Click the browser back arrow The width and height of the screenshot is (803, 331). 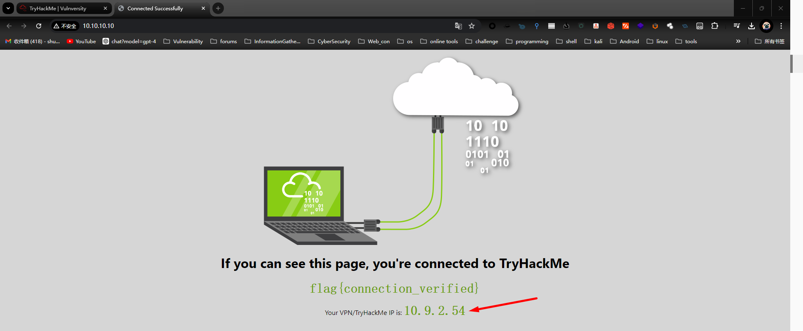pos(9,26)
